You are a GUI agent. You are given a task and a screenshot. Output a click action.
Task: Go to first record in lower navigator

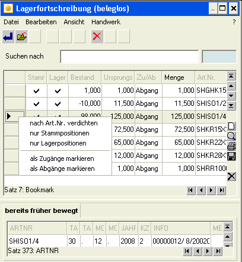[x=187, y=251]
